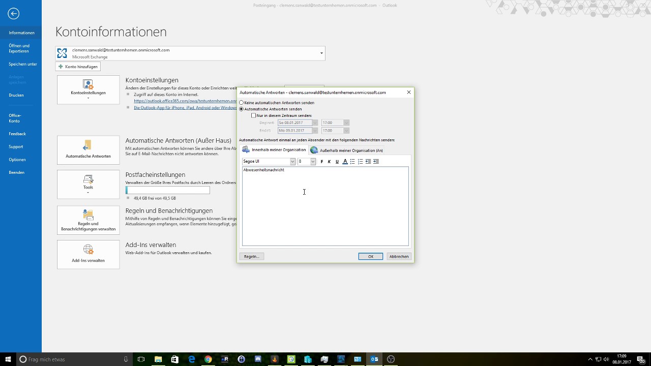Click into the Abwesenheitsnachricht text area
The image size is (651, 366).
[325, 206]
